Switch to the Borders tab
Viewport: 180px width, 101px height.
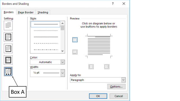9,12
